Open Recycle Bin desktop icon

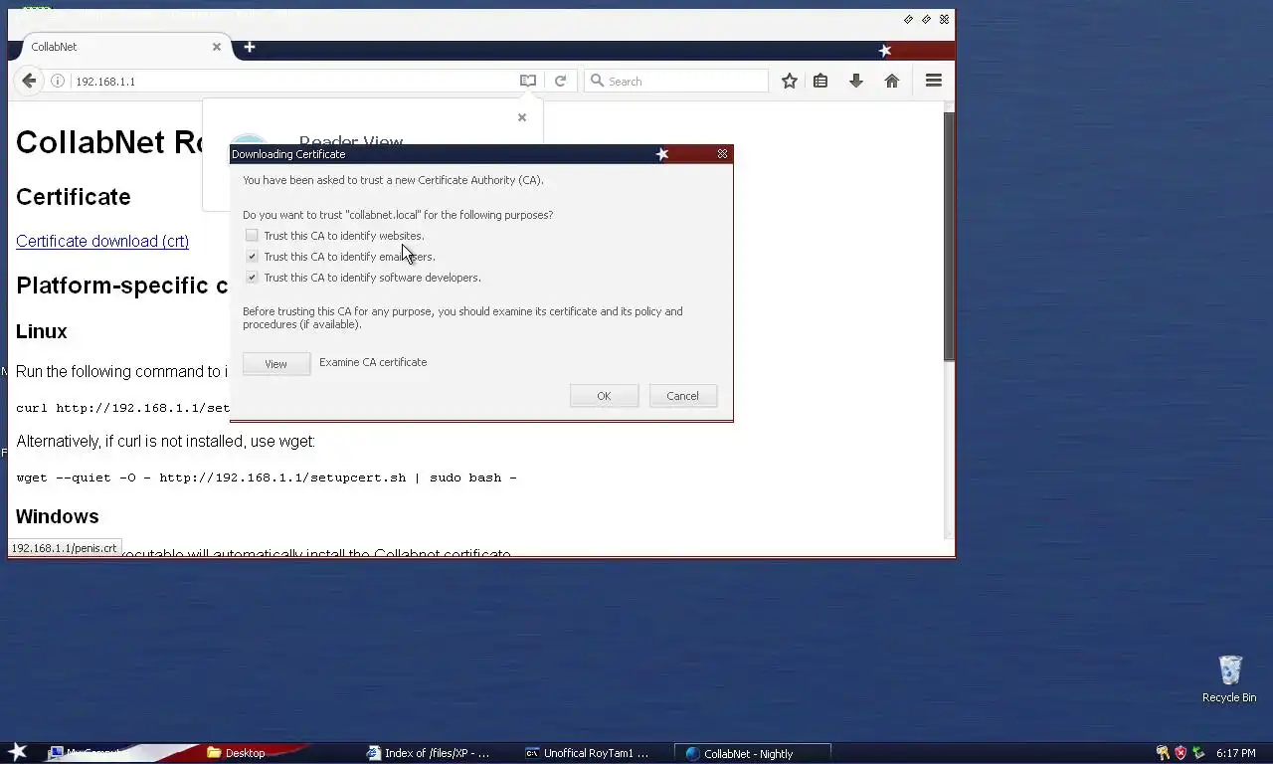coord(1229,678)
